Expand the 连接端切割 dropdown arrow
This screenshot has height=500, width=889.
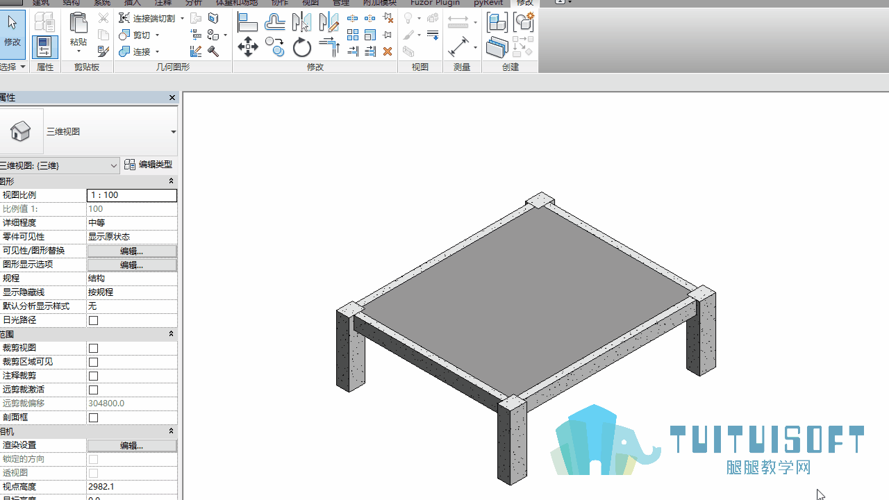[182, 18]
